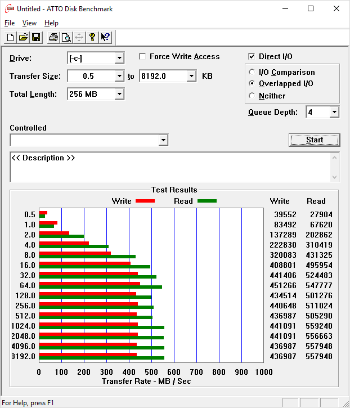This screenshot has width=350, height=408.
Task: Select the Overlapped I/O radio button
Action: tap(252, 83)
